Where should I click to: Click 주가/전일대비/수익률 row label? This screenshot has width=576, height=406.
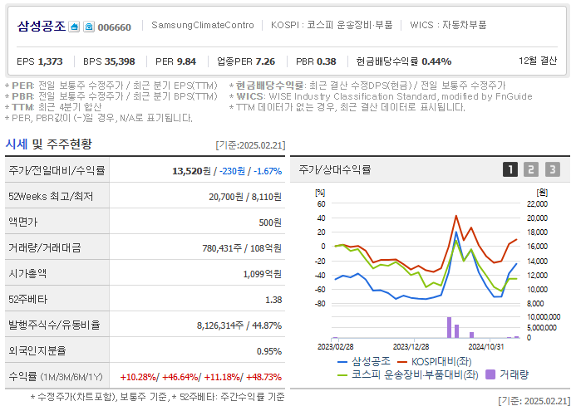pos(57,170)
